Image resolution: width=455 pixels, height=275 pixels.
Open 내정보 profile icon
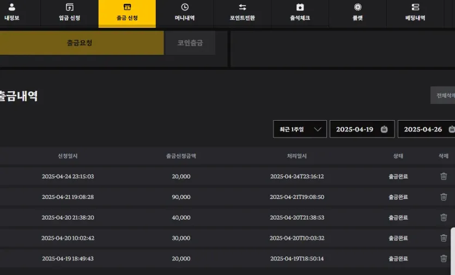pos(12,7)
